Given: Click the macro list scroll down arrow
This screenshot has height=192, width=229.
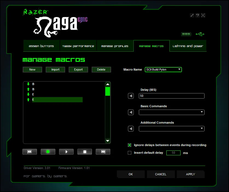Looking at the screenshot, I should tap(108, 141).
